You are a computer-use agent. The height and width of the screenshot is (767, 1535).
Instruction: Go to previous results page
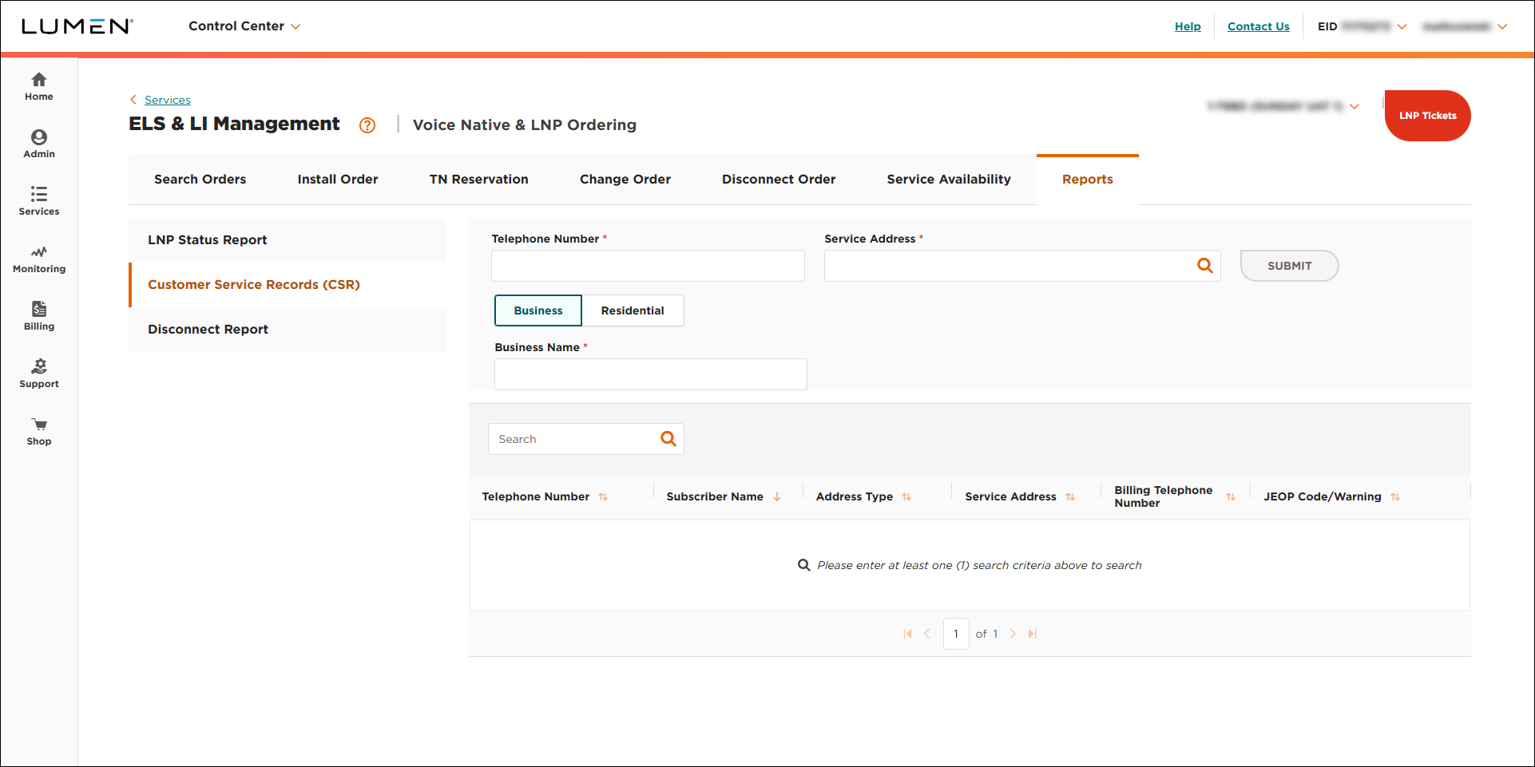[927, 634]
